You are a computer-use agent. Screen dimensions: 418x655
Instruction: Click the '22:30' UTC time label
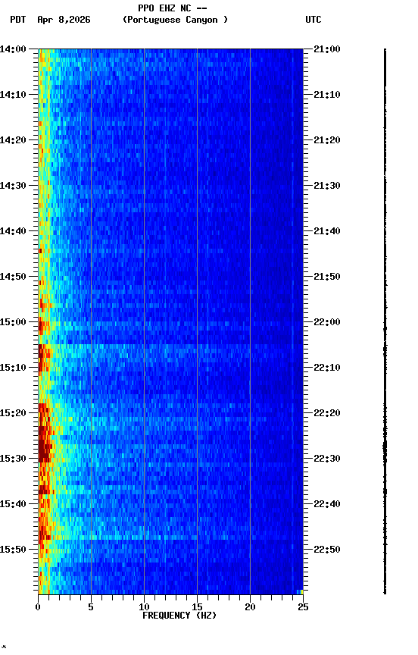coord(327,459)
